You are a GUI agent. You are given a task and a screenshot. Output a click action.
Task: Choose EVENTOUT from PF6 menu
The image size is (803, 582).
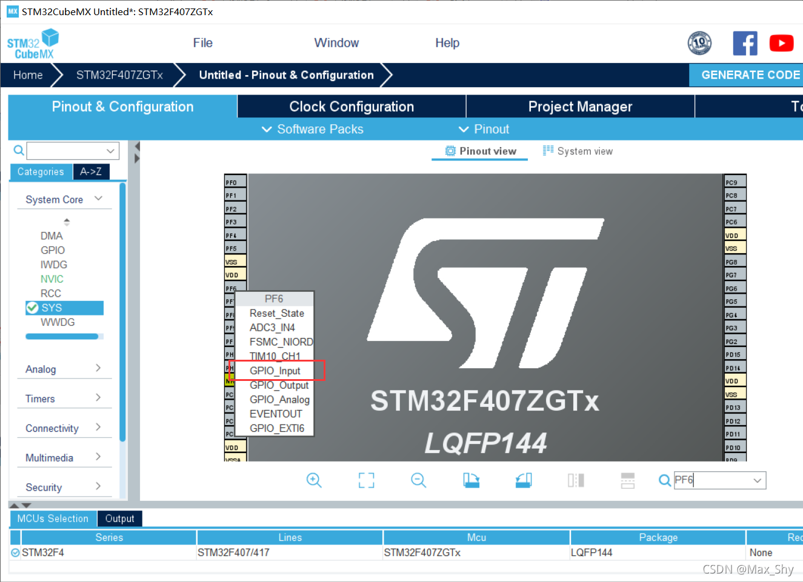(x=275, y=414)
